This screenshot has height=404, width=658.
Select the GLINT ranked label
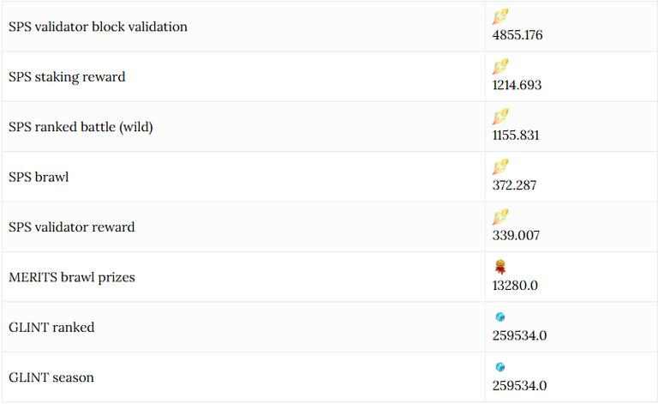point(51,327)
